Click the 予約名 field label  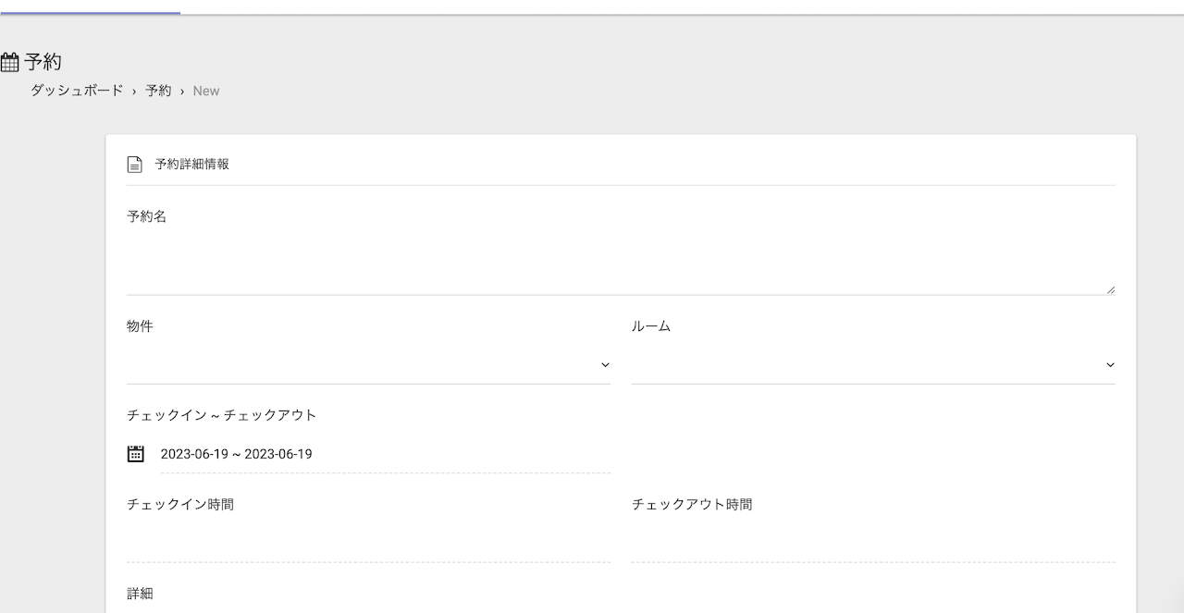click(146, 216)
